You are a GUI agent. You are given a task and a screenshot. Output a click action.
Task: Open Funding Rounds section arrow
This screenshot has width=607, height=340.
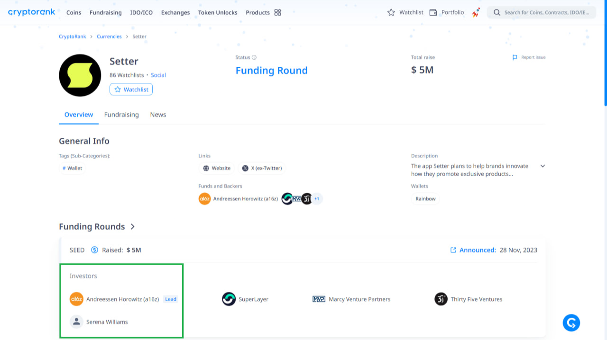pyautogui.click(x=133, y=227)
